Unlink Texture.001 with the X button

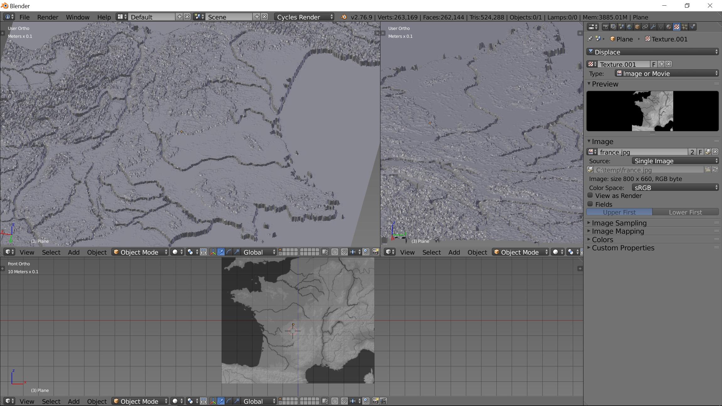point(669,64)
